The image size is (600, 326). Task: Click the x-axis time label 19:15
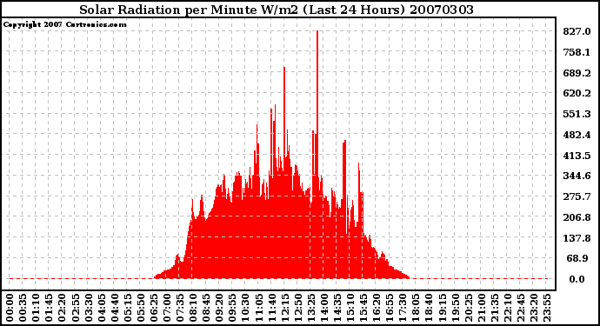(x=442, y=308)
